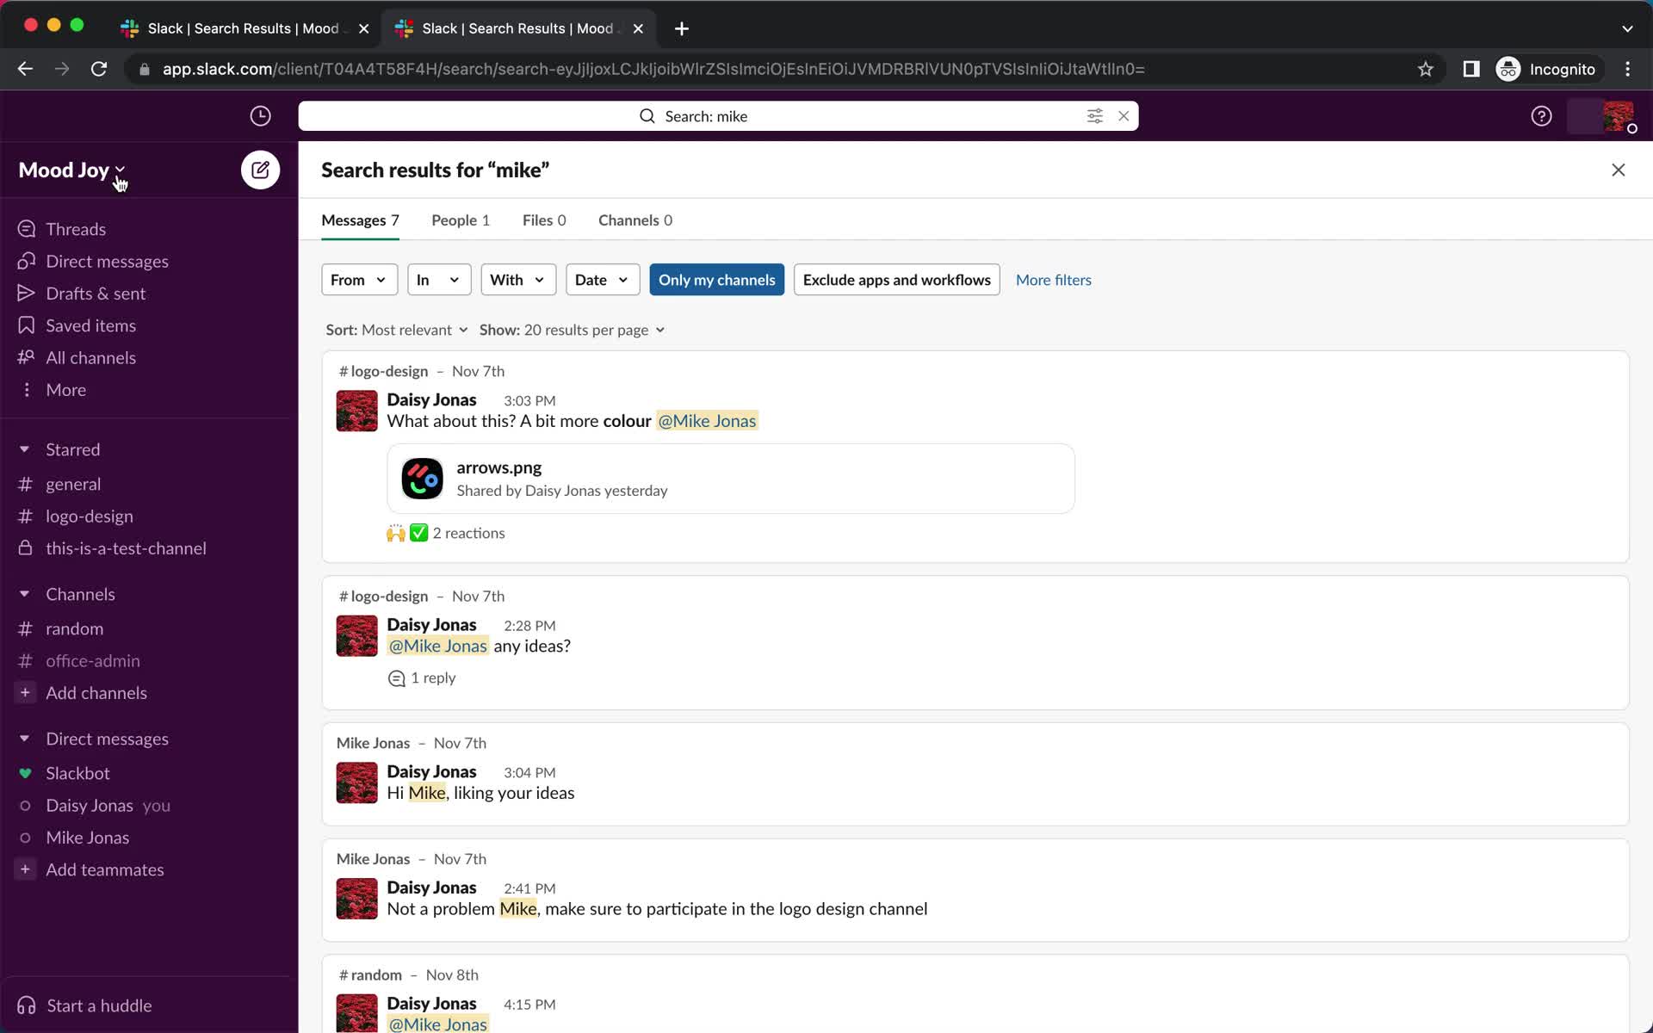Toggle the Exclude apps and workflows filter

896,279
